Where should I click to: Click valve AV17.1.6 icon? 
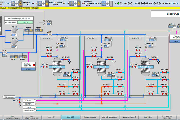tap(49, 50)
